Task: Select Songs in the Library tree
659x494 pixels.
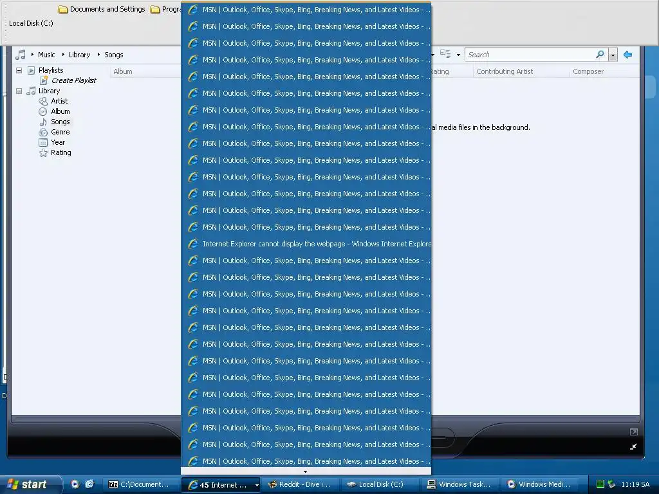Action: coord(60,122)
